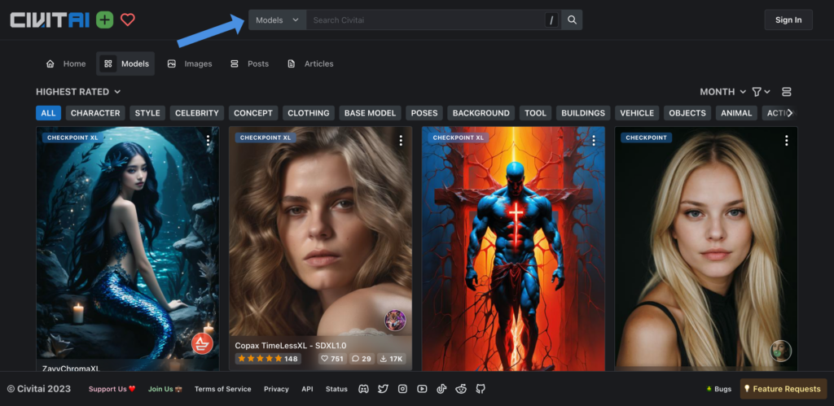Filter by CELEBRITY category
Image resolution: width=834 pixels, height=406 pixels.
tap(197, 113)
